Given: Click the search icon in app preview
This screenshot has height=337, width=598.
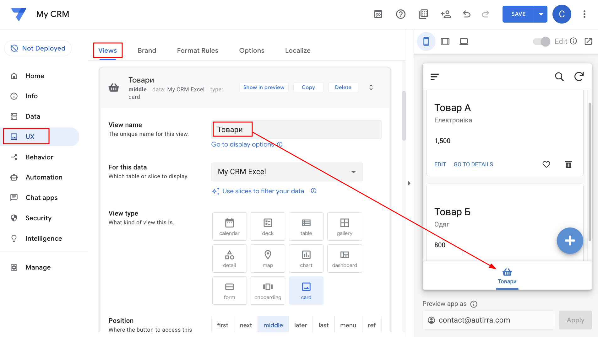Looking at the screenshot, I should coord(559,77).
